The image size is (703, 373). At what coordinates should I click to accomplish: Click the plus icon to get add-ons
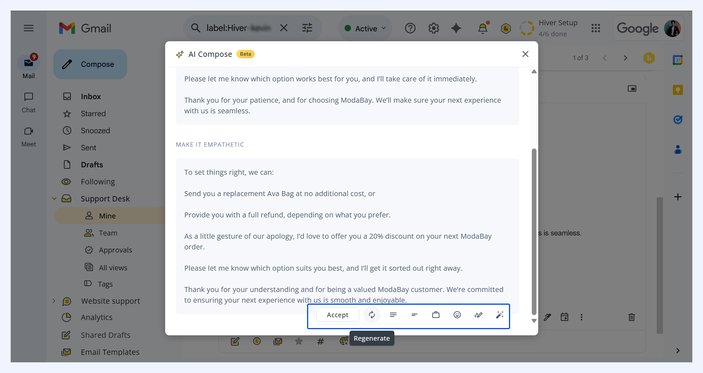tap(678, 197)
